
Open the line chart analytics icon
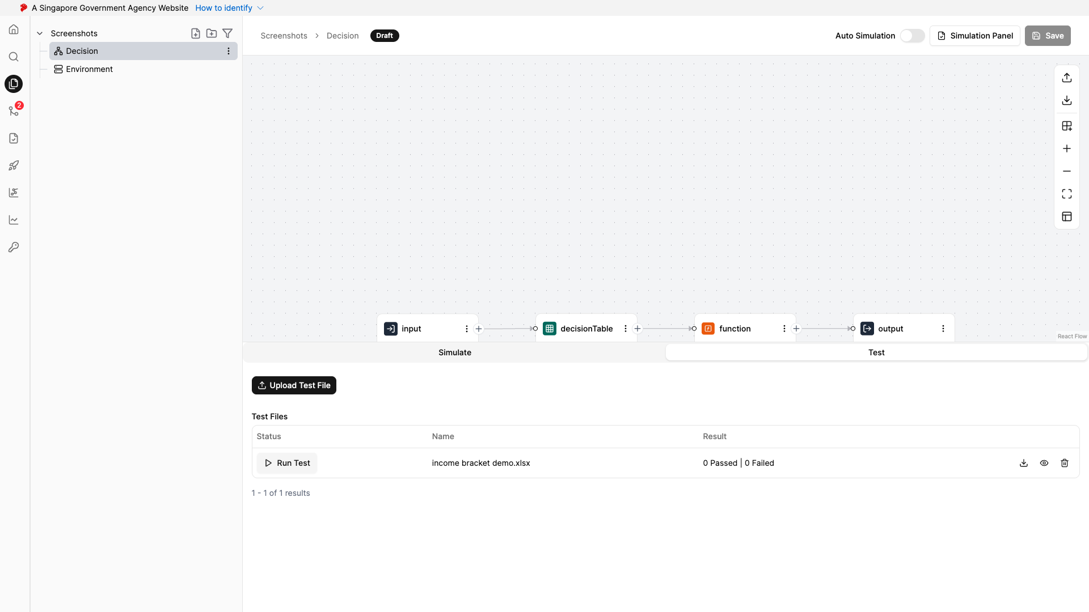pyautogui.click(x=14, y=220)
